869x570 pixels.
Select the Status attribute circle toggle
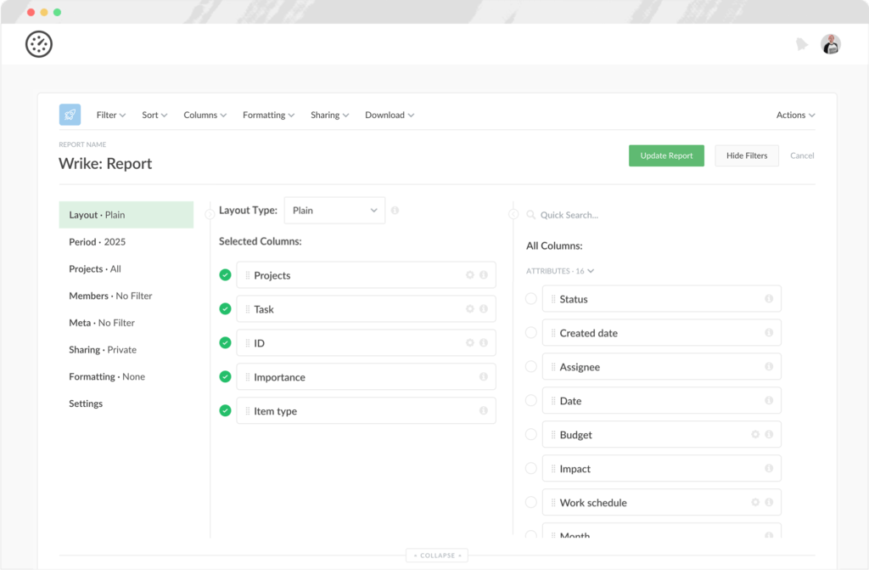click(x=530, y=297)
